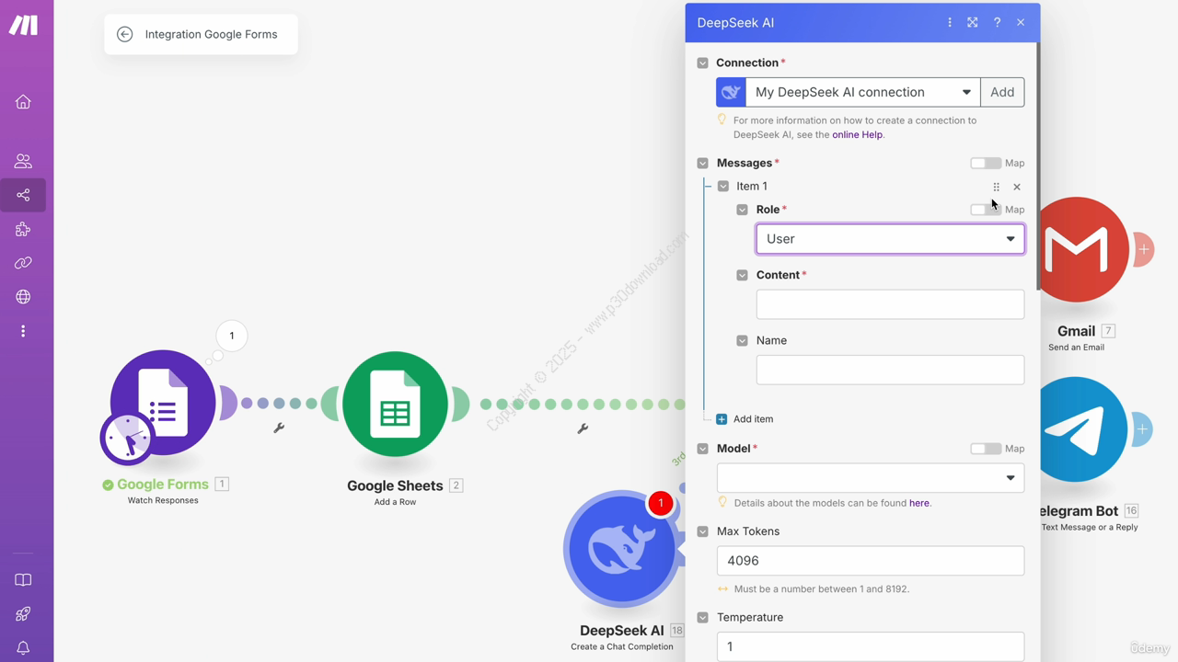Click Add item under Messages
1178x662 pixels.
point(745,419)
